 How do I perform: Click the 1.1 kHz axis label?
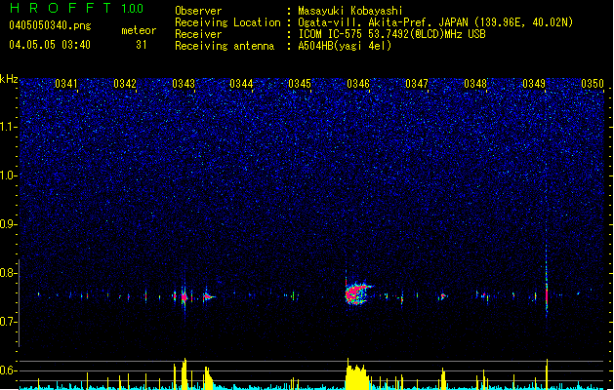[x=9, y=127]
